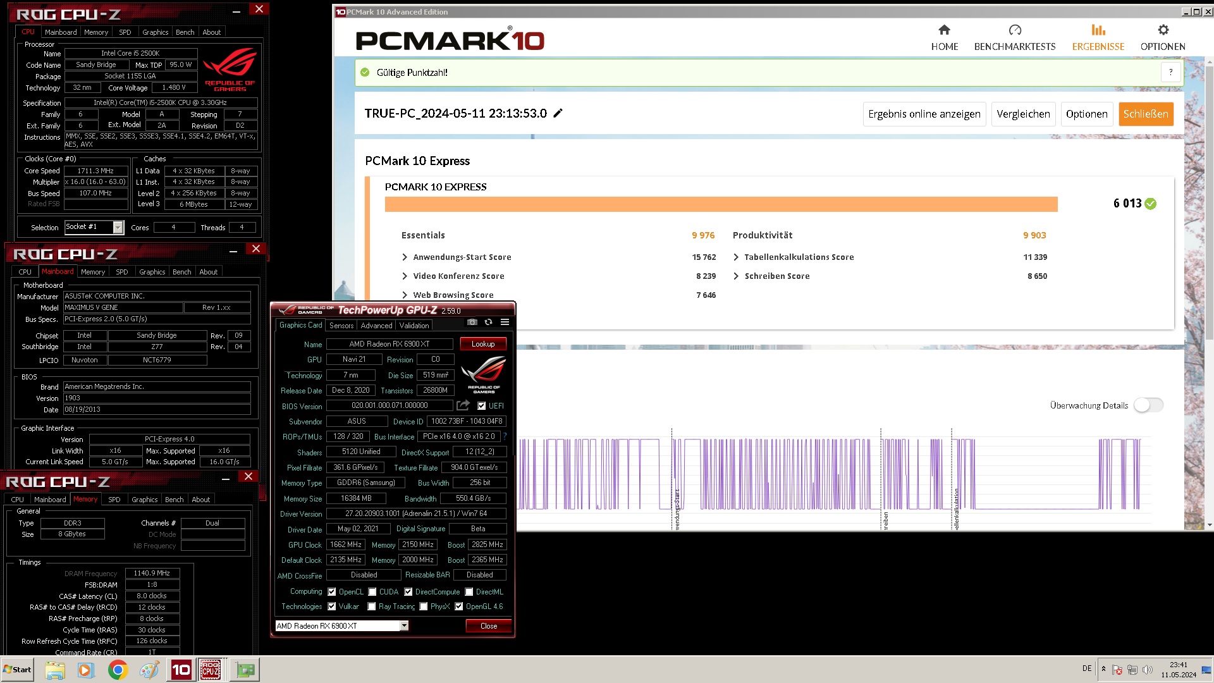Open the ERGEBNISSE results chart icon

[x=1098, y=30]
